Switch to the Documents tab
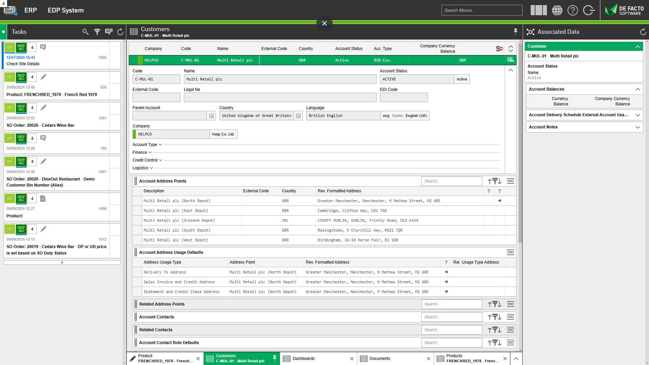Screen dimensions: 649x365 coord(380,359)
